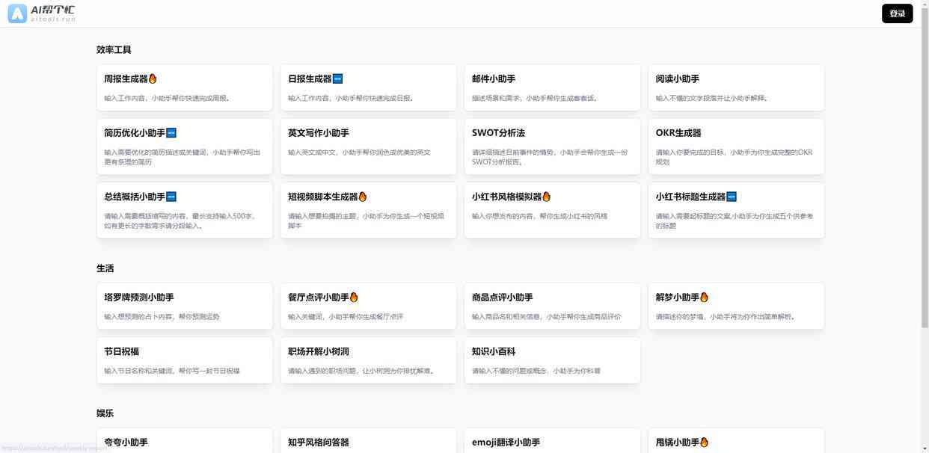The height and width of the screenshot is (453, 929).
Task: Open the emoji翻译小助手 card
Action: click(x=553, y=440)
